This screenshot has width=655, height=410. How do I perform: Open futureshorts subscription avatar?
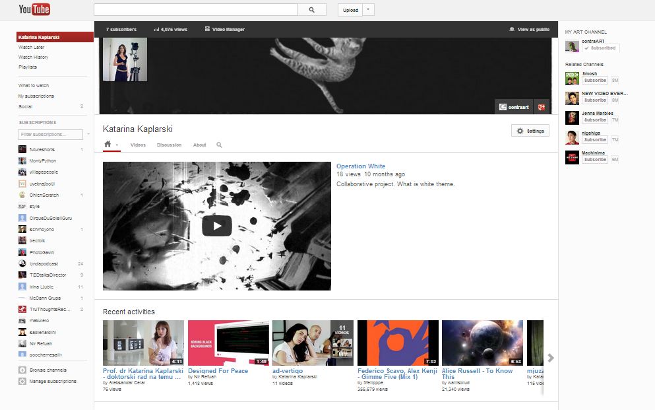click(22, 149)
